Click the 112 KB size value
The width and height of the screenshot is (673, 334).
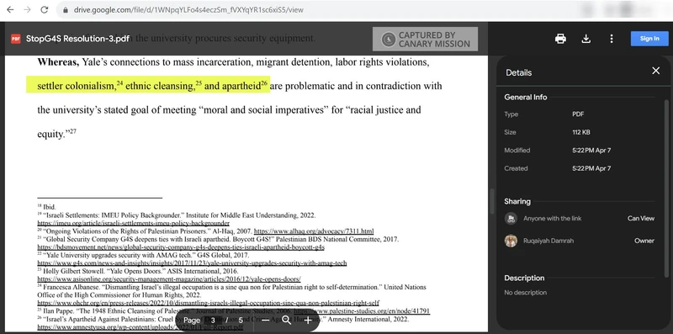tap(581, 132)
